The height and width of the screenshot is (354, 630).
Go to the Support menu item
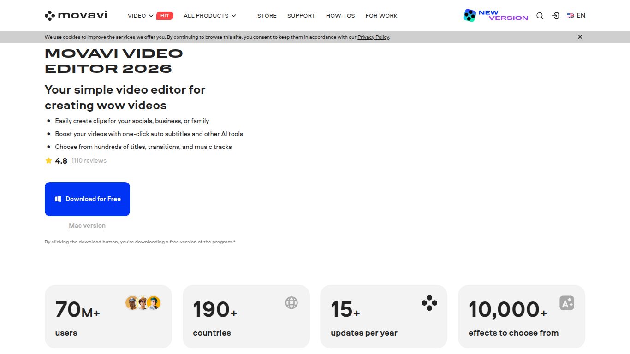coord(301,16)
